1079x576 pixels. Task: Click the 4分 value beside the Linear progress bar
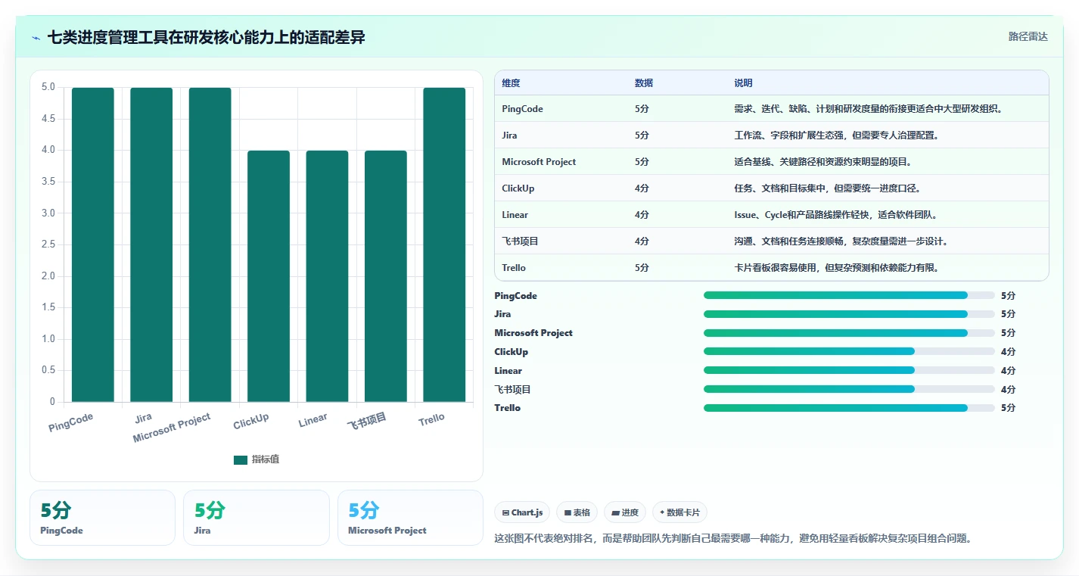(x=1008, y=371)
